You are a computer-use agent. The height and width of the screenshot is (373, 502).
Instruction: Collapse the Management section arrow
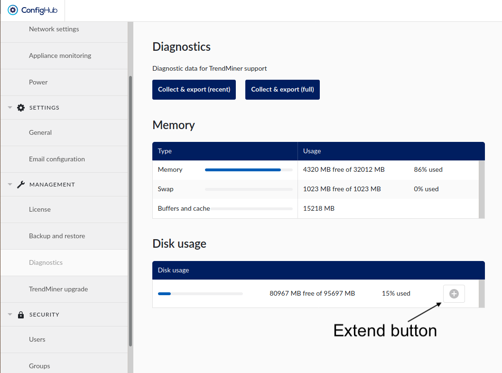tap(10, 185)
